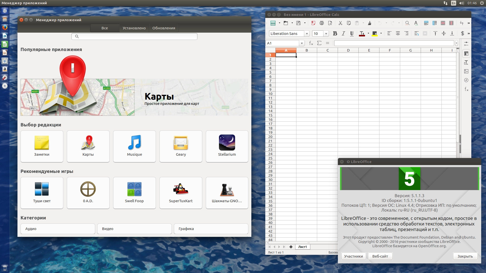Screen dimensions: 486x273
Task: Click the application manager search field
Action: 134,36
